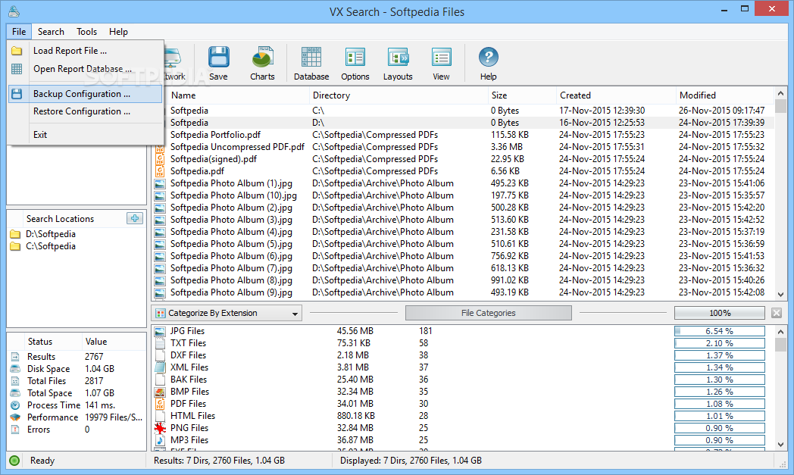Screen dimensions: 794x475
Task: Click the MP3 Files category icon
Action: (x=160, y=441)
